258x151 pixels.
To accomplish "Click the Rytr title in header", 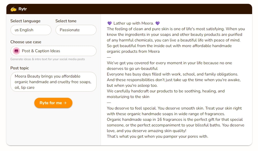I will [23, 9].
